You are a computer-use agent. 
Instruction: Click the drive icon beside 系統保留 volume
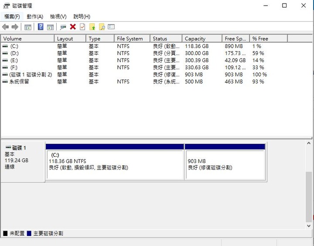point(5,82)
